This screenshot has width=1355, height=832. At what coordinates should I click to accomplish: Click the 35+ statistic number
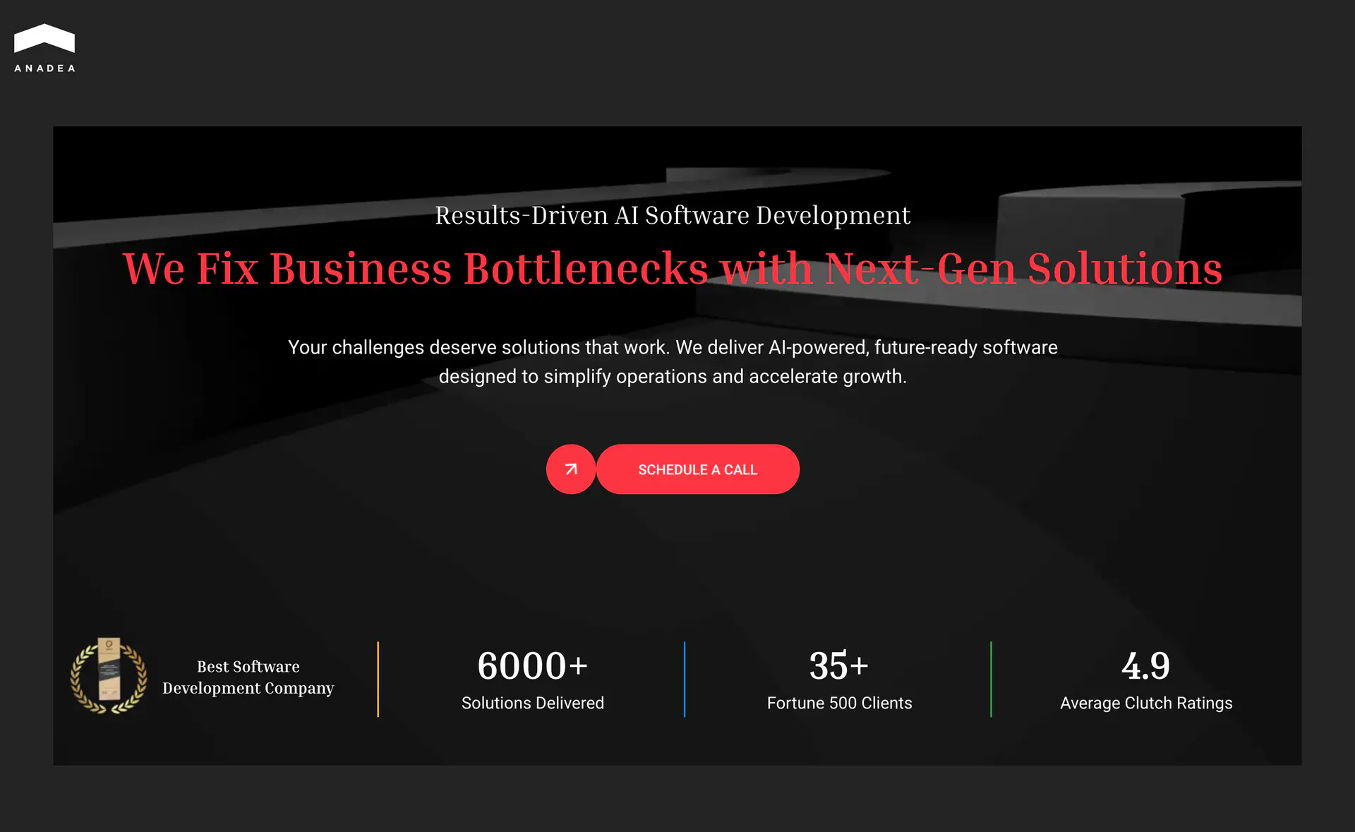[838, 665]
